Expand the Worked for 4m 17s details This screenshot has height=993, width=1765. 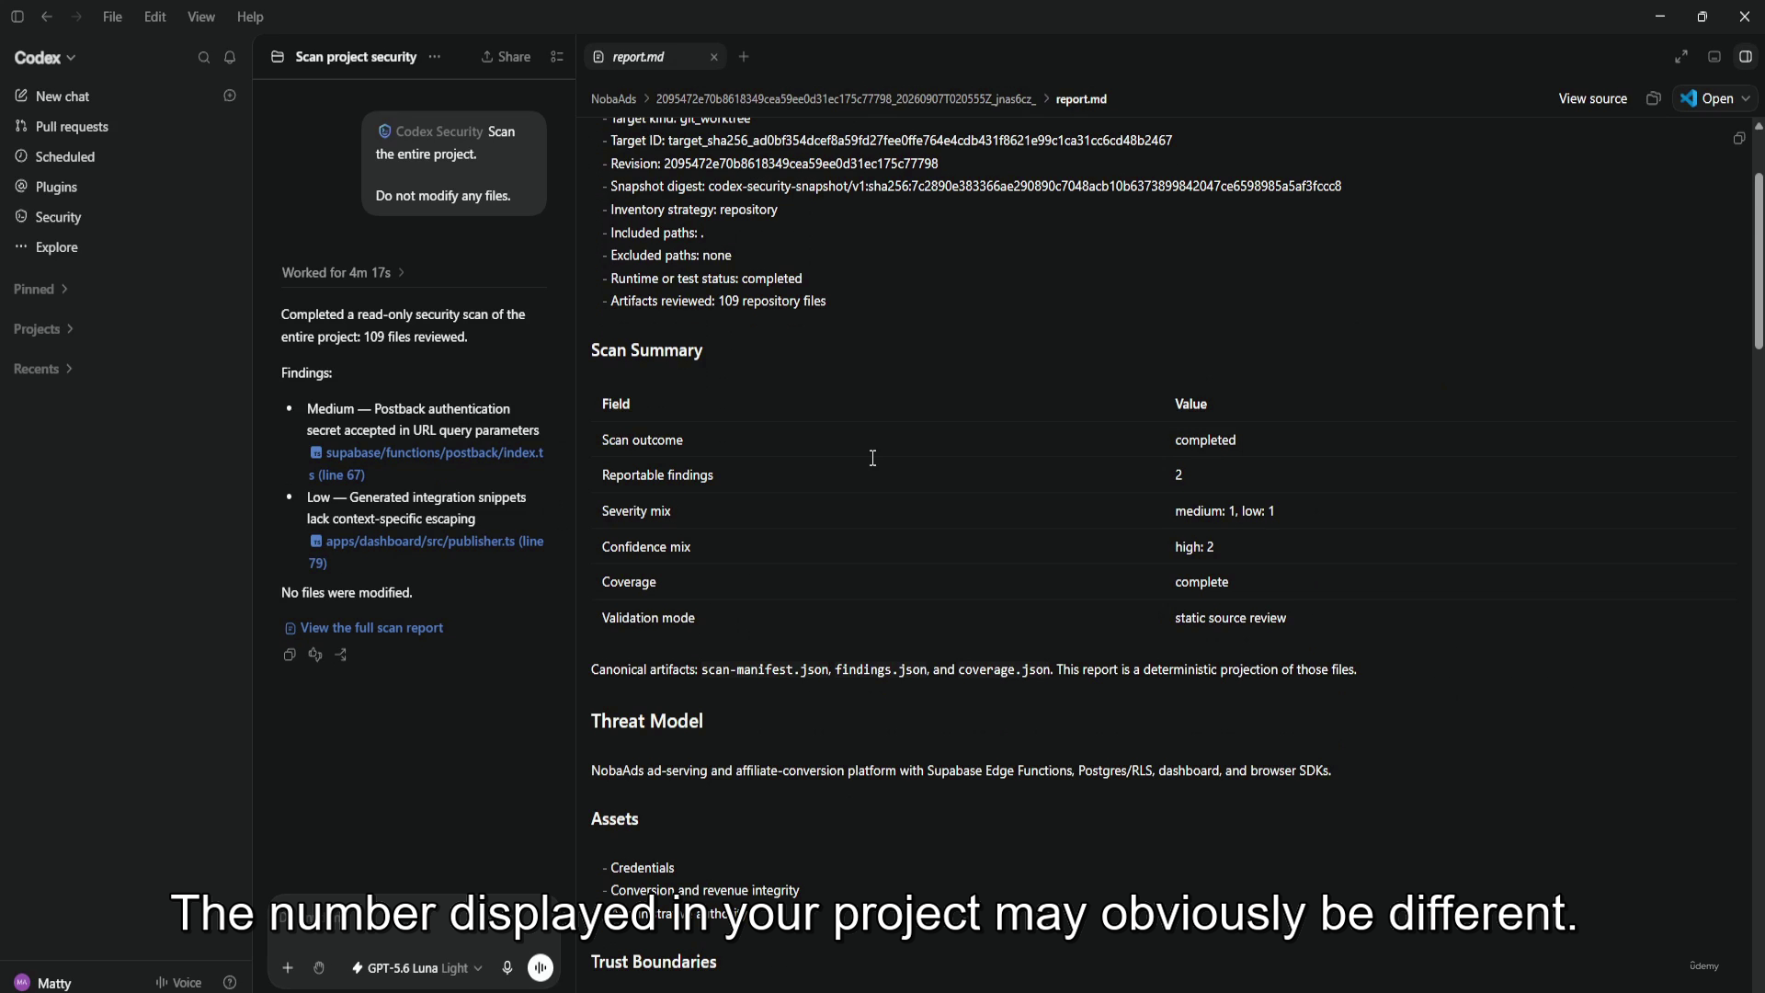pyautogui.click(x=343, y=273)
